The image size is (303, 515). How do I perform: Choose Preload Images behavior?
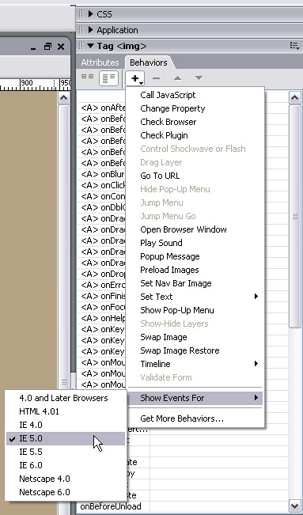pyautogui.click(x=169, y=270)
